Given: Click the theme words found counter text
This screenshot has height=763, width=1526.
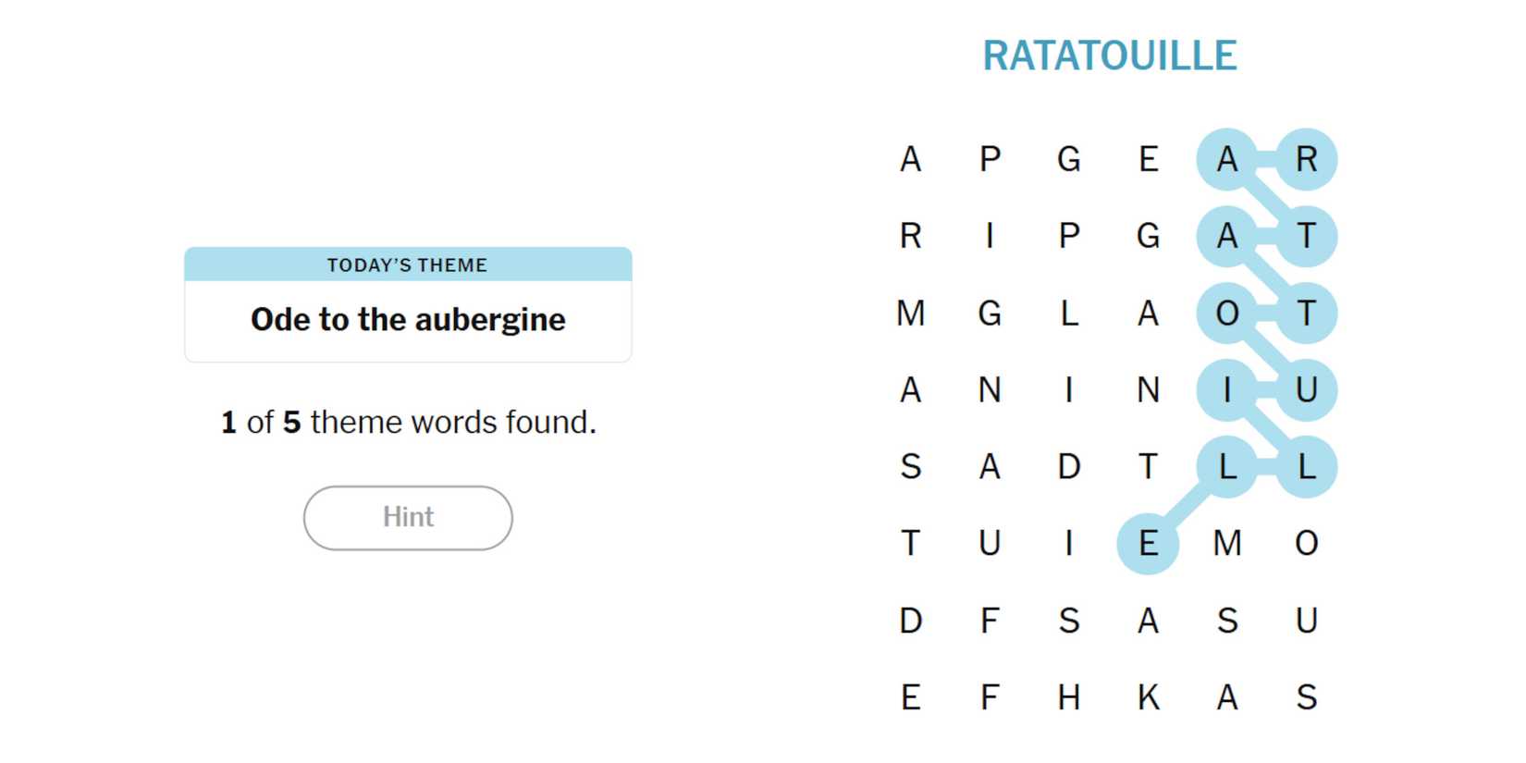Looking at the screenshot, I should click(x=408, y=423).
